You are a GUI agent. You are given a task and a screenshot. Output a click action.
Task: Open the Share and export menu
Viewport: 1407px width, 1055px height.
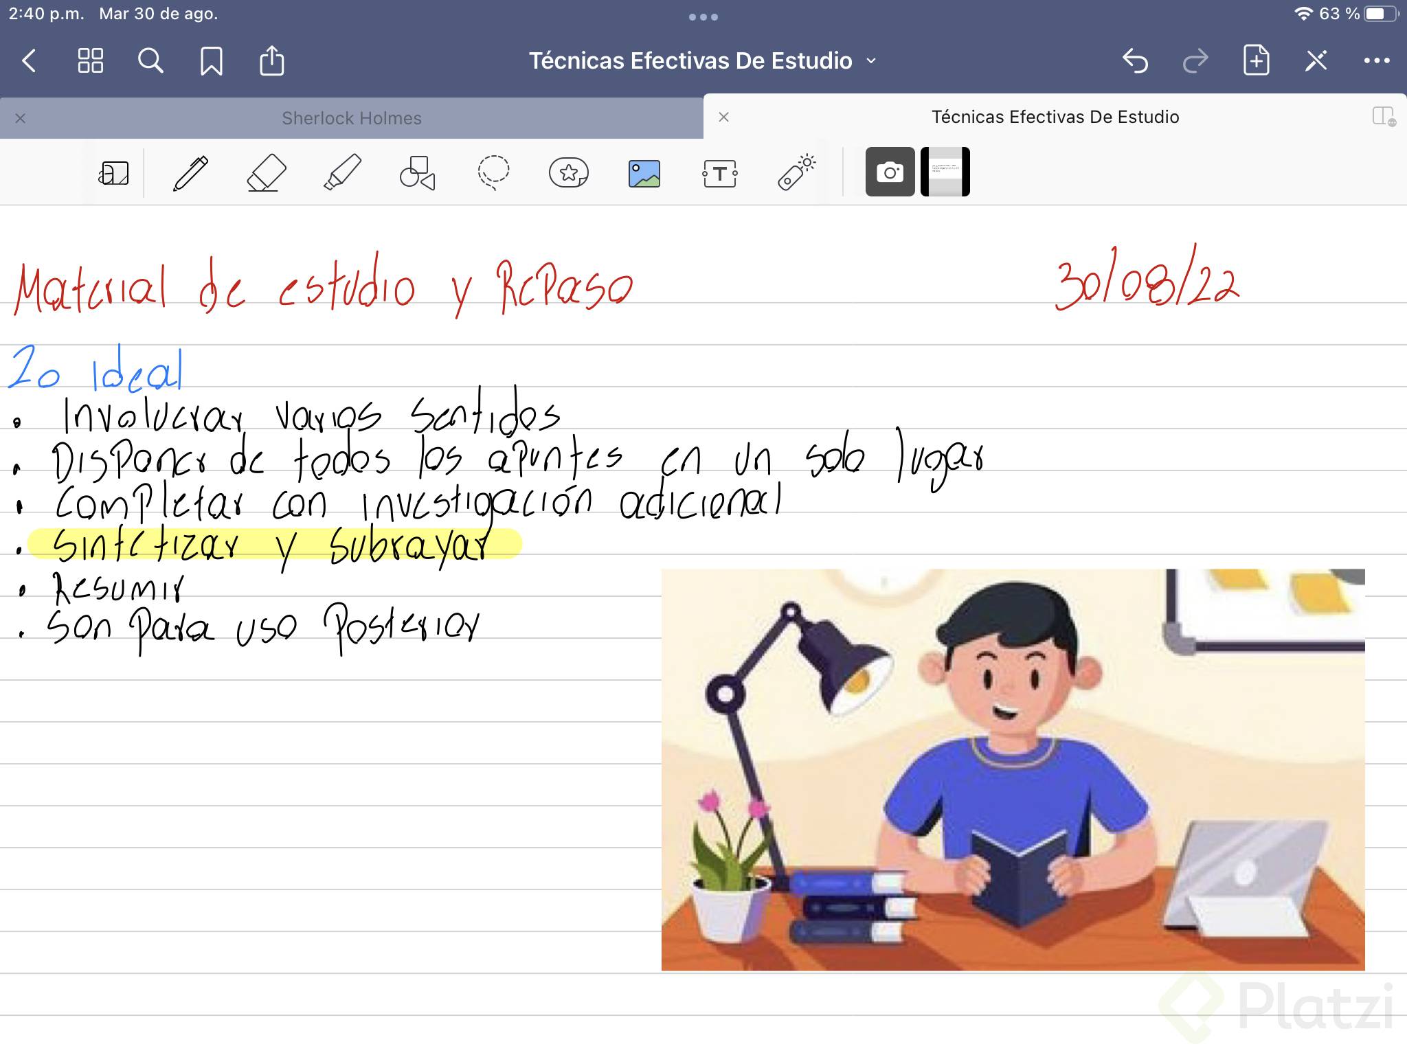coord(271,61)
